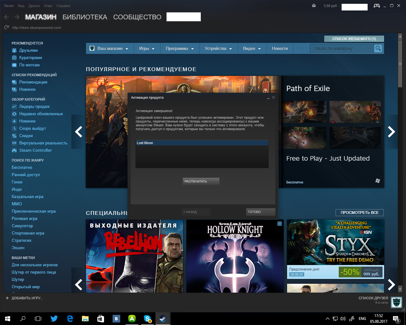
Task: Click the Steam back navigation arrow
Action: [x=7, y=17]
